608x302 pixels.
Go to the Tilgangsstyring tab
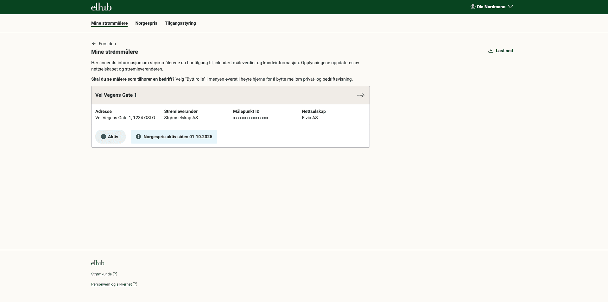pos(180,23)
